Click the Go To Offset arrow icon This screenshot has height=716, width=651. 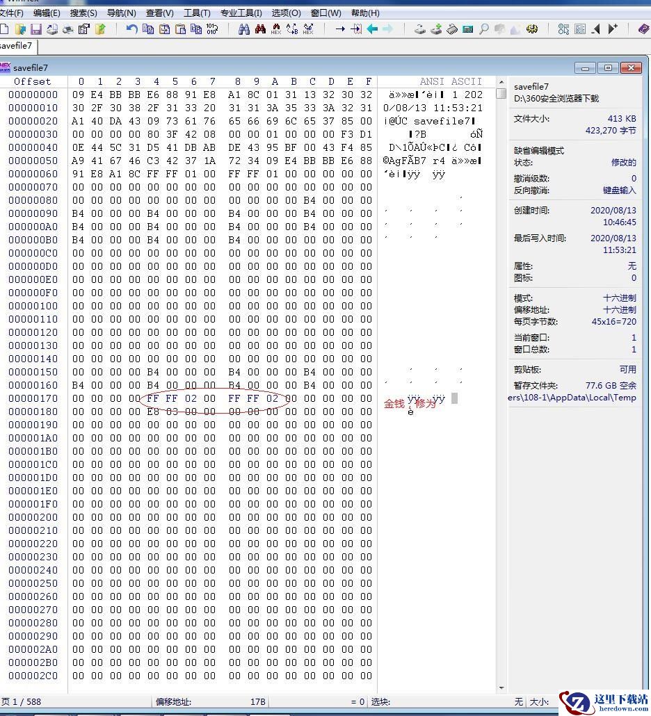[x=340, y=29]
